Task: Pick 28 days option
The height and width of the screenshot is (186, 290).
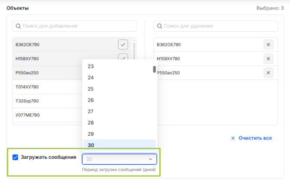Action: click(x=91, y=123)
